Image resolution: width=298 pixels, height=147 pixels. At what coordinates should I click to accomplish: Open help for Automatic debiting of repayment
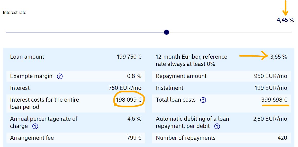[x=217, y=126]
